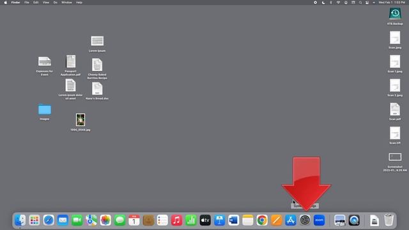Open the Trash in the Dock

pyautogui.click(x=389, y=220)
